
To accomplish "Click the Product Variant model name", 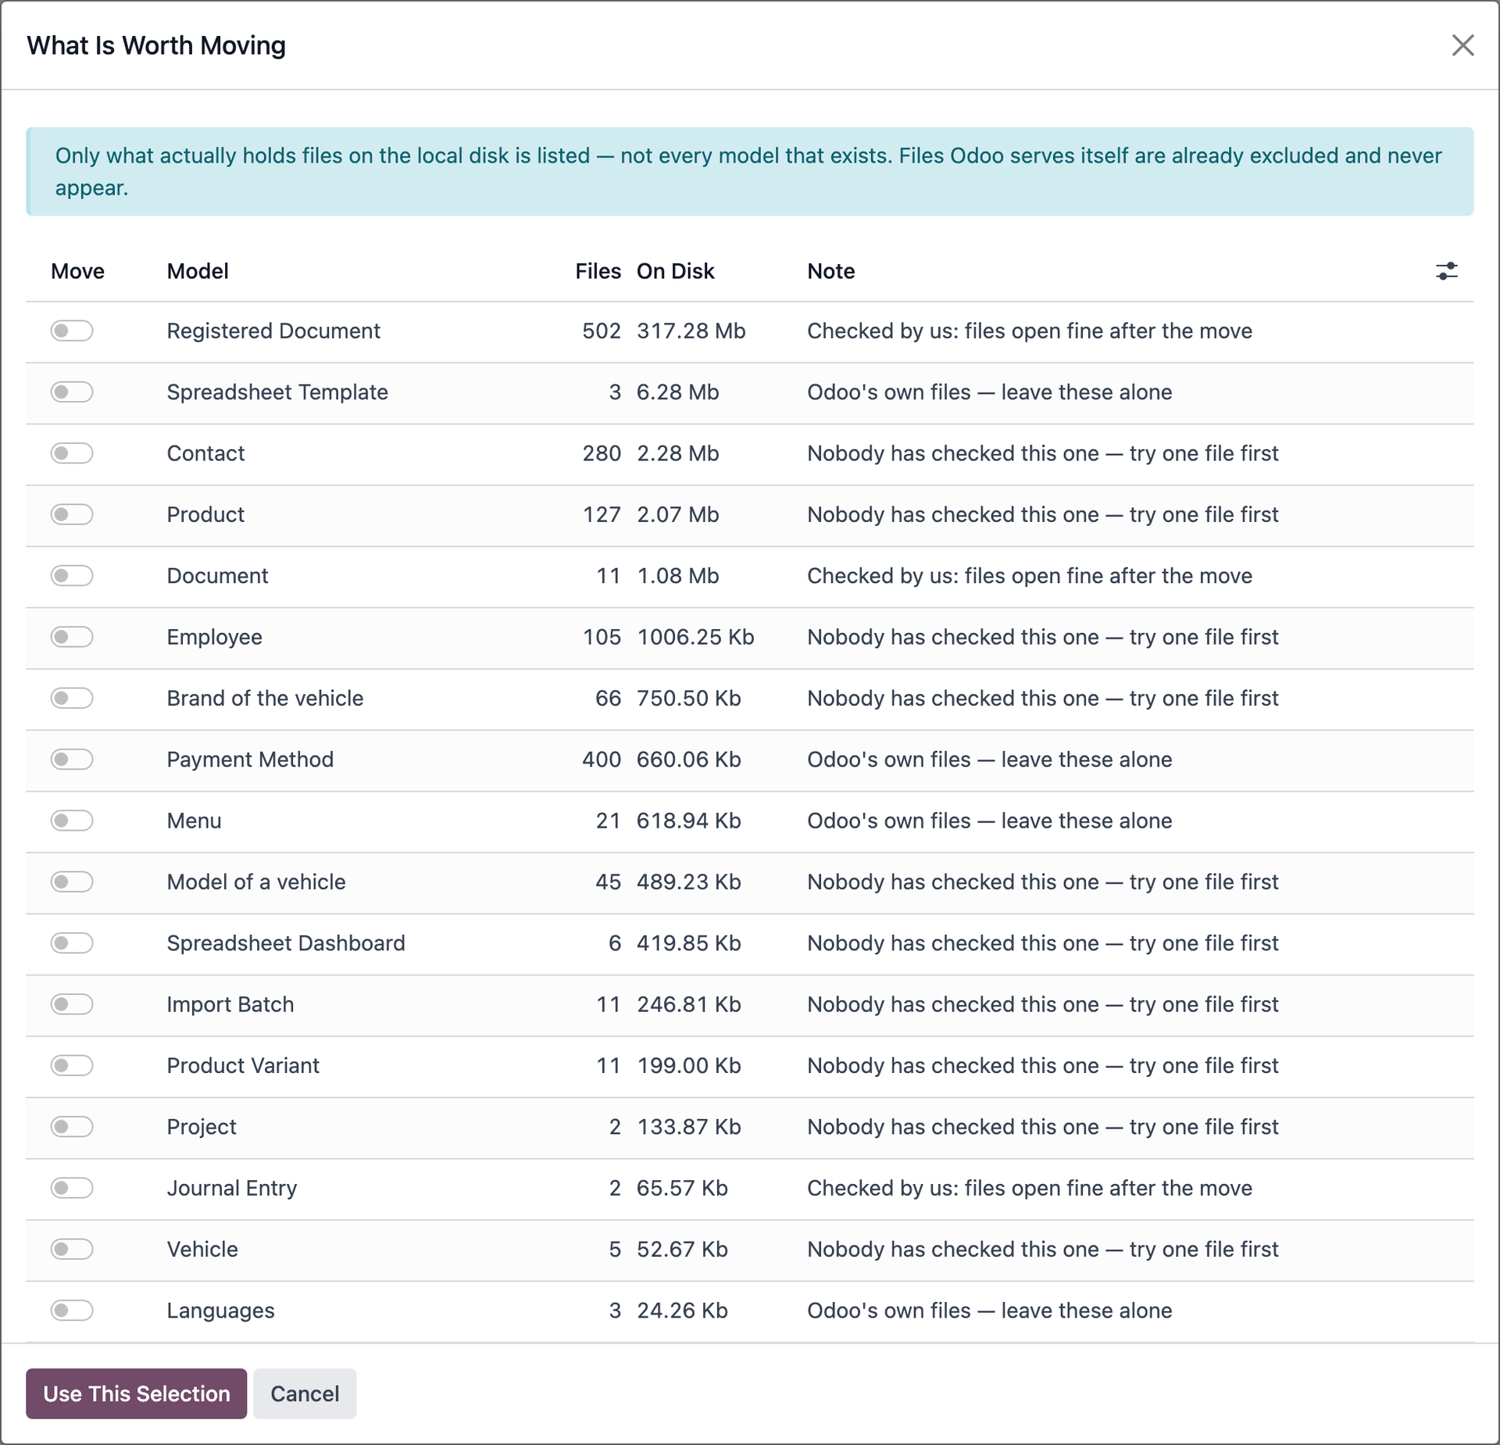I will [243, 1065].
